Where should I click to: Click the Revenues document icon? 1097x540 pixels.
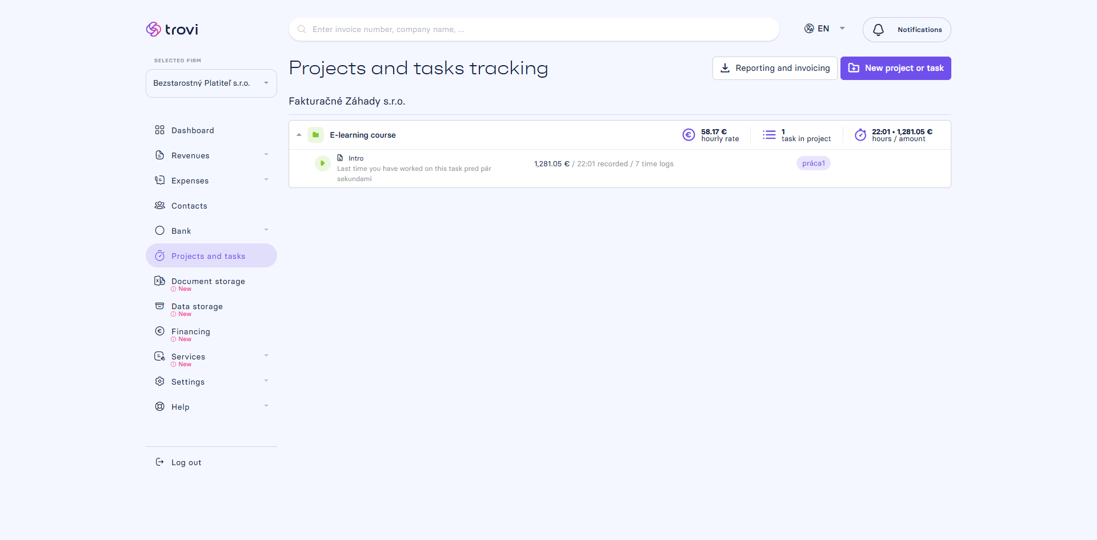coord(159,155)
